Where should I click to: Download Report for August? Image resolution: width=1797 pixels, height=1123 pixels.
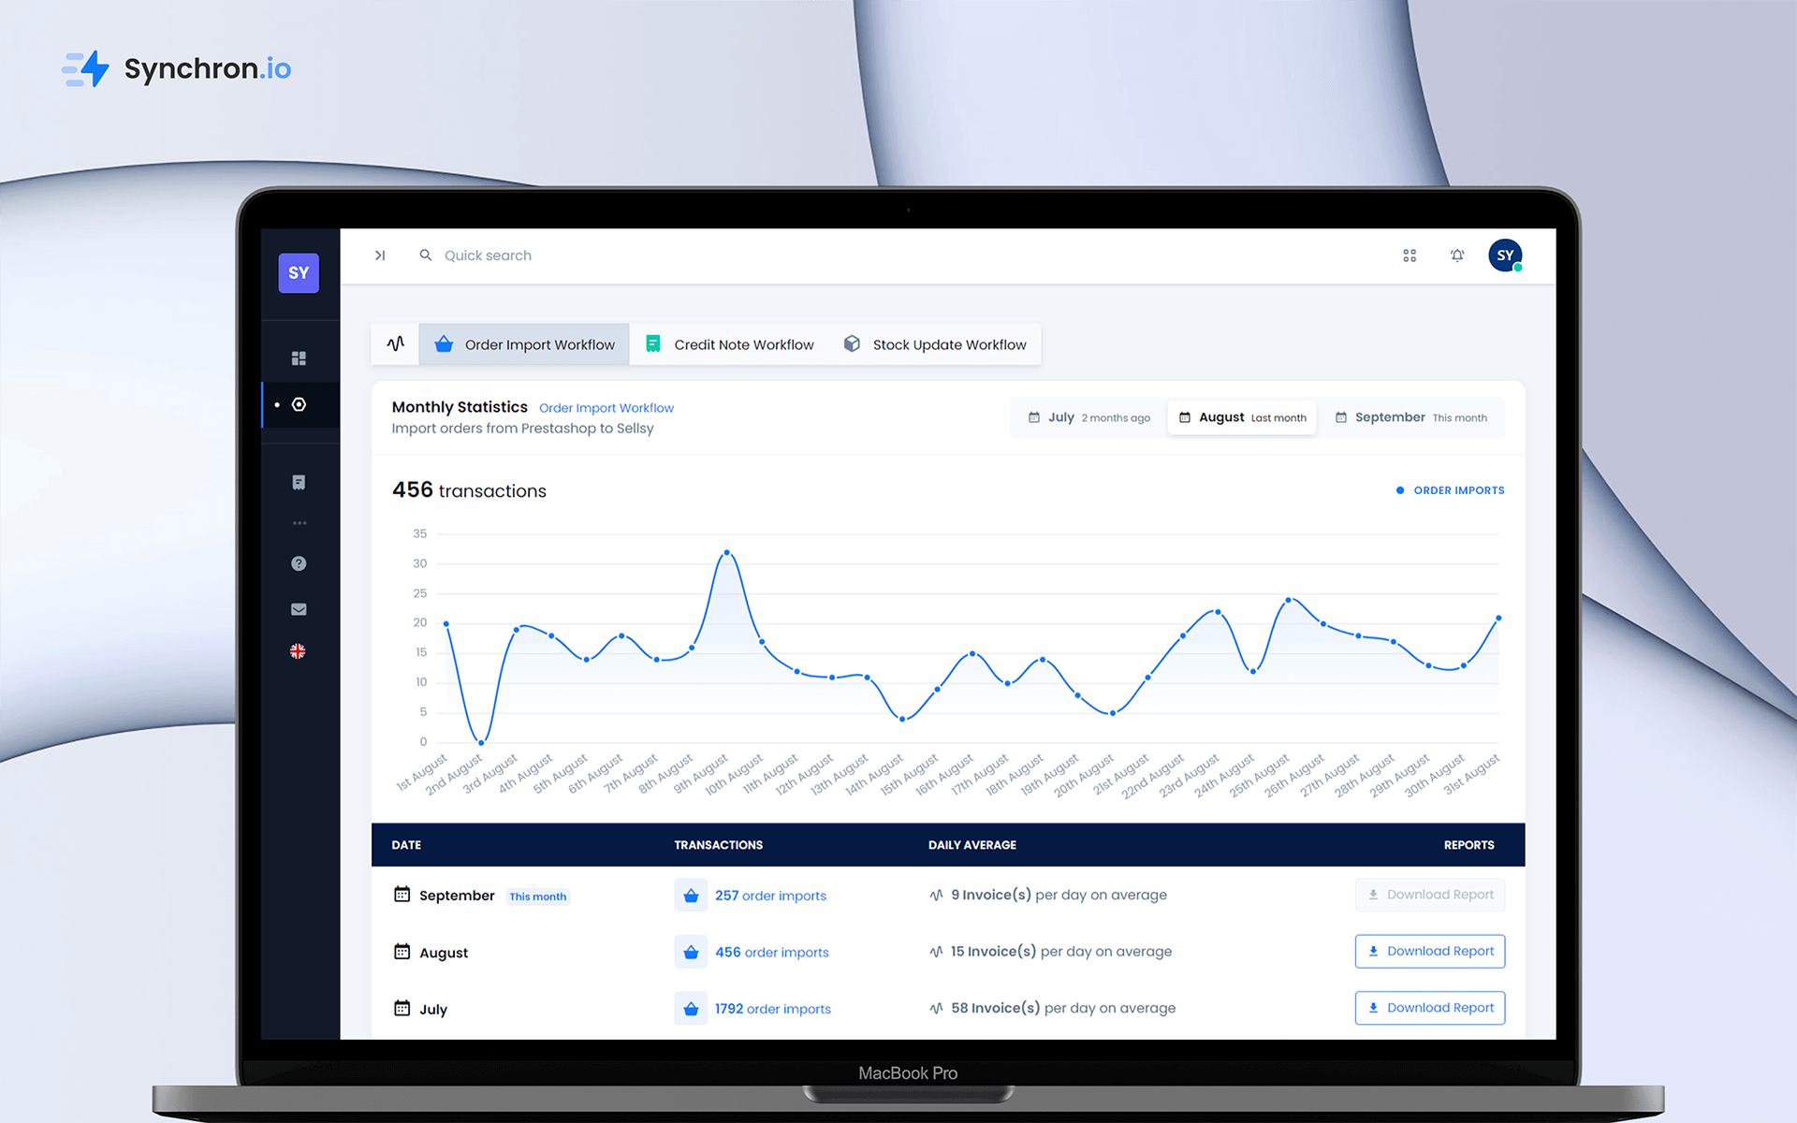1429,952
